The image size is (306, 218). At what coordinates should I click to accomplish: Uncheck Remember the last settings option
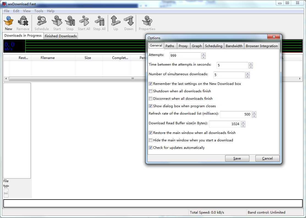click(x=150, y=84)
